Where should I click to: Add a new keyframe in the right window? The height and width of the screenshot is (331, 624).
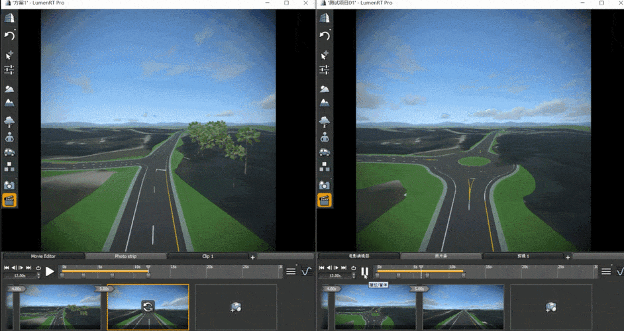(x=550, y=307)
